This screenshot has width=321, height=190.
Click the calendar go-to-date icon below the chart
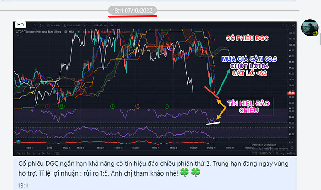[57, 153]
